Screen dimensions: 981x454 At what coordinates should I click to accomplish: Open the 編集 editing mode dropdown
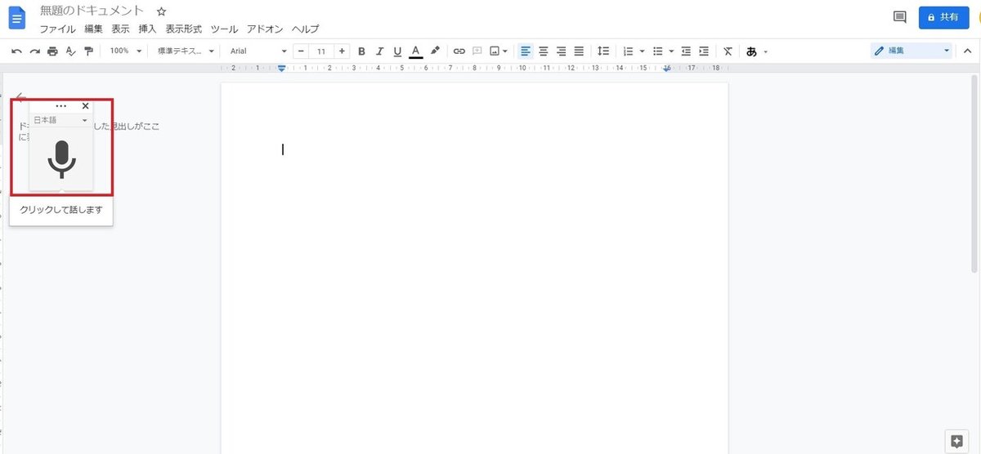coord(912,51)
